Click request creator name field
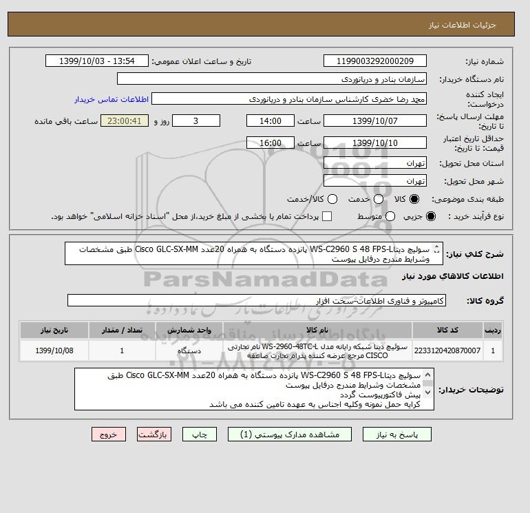530x513 pixels. point(289,98)
